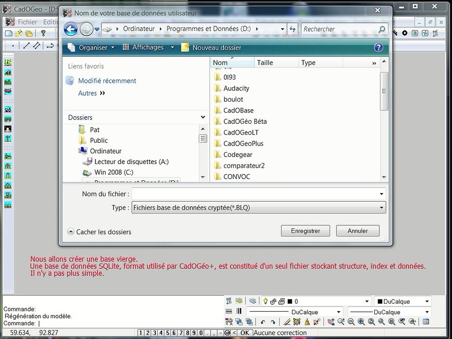Click the dashed lines linetype icon
Viewport: 452px width, 339px height.
[229, 311]
